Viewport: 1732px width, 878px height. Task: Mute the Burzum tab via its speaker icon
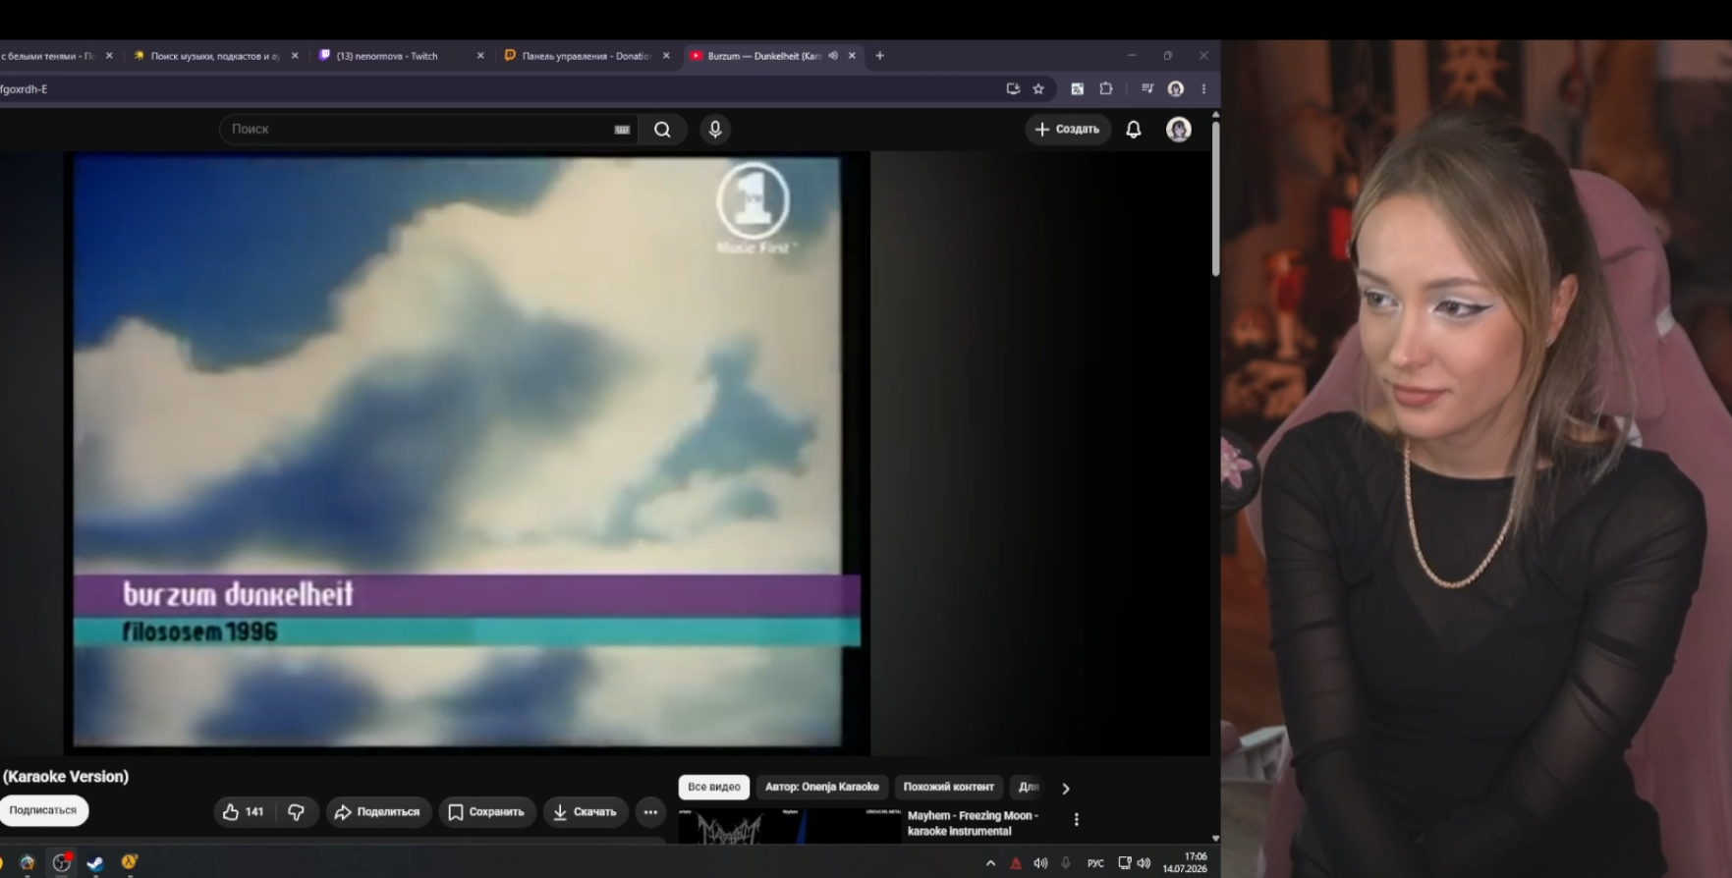(833, 56)
